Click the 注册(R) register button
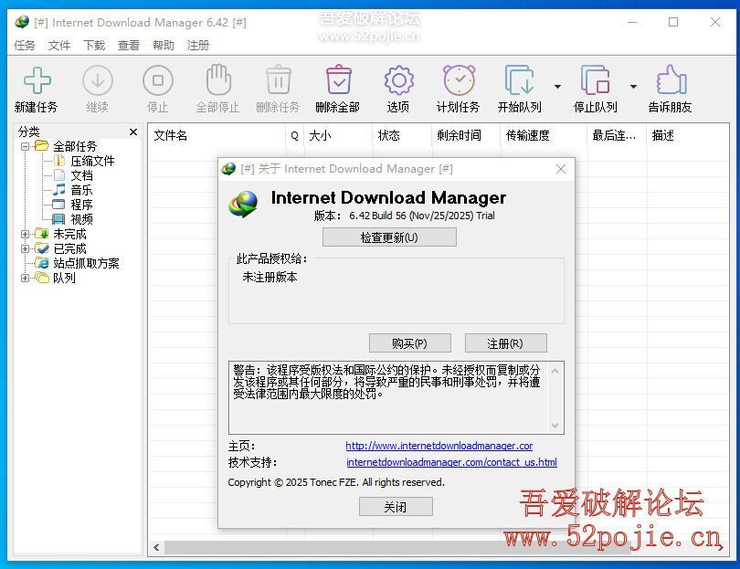 click(x=505, y=343)
